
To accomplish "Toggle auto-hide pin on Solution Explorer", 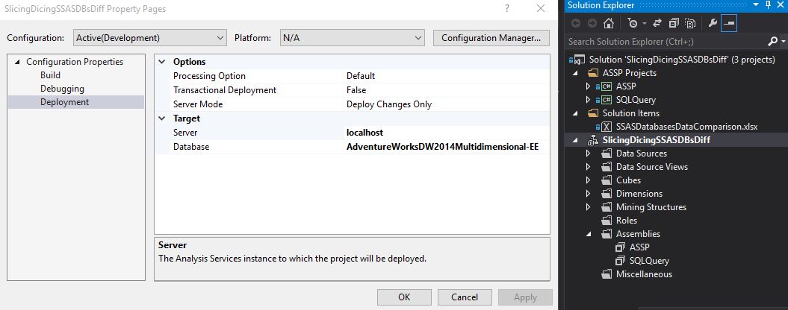I will [x=767, y=5].
